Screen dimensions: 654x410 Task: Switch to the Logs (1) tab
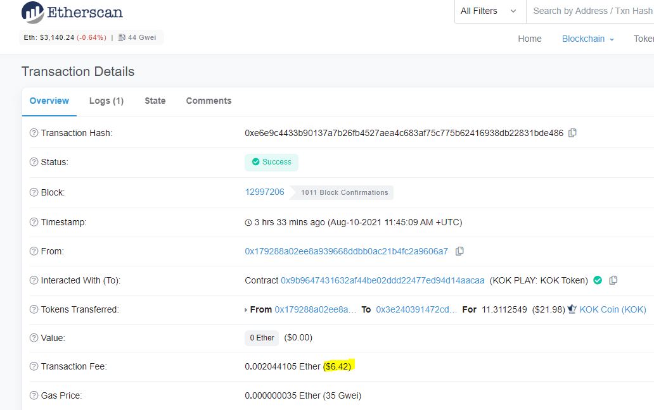106,101
